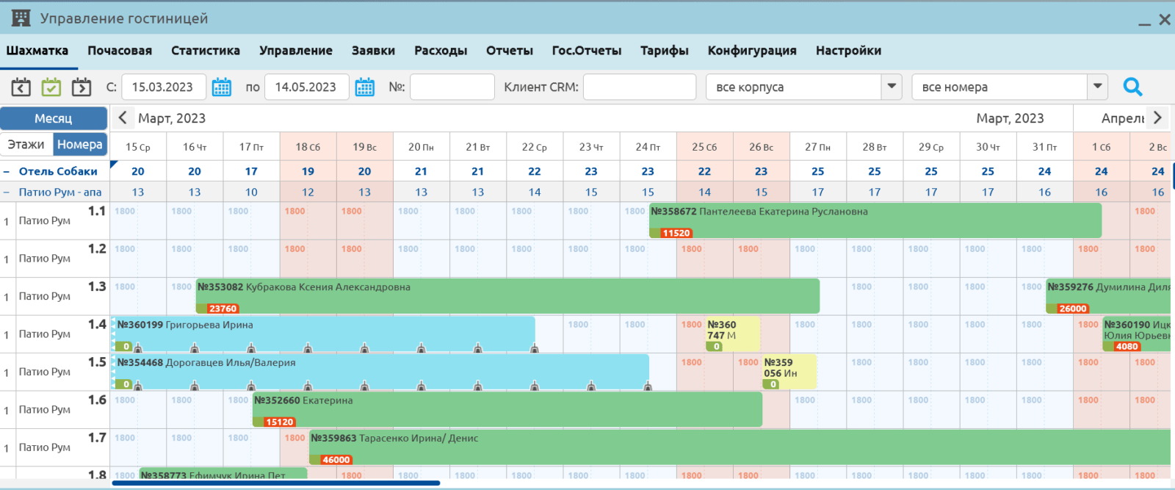Switch view to Этажи
This screenshot has width=1175, height=490.
point(26,145)
